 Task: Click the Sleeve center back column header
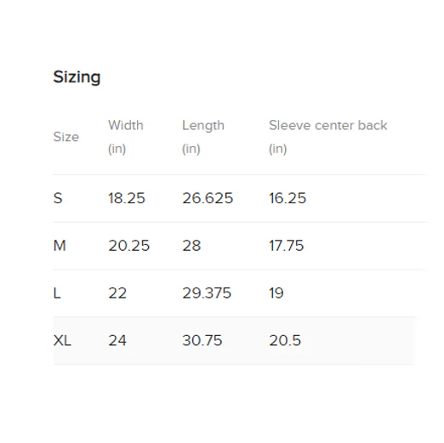(328, 137)
